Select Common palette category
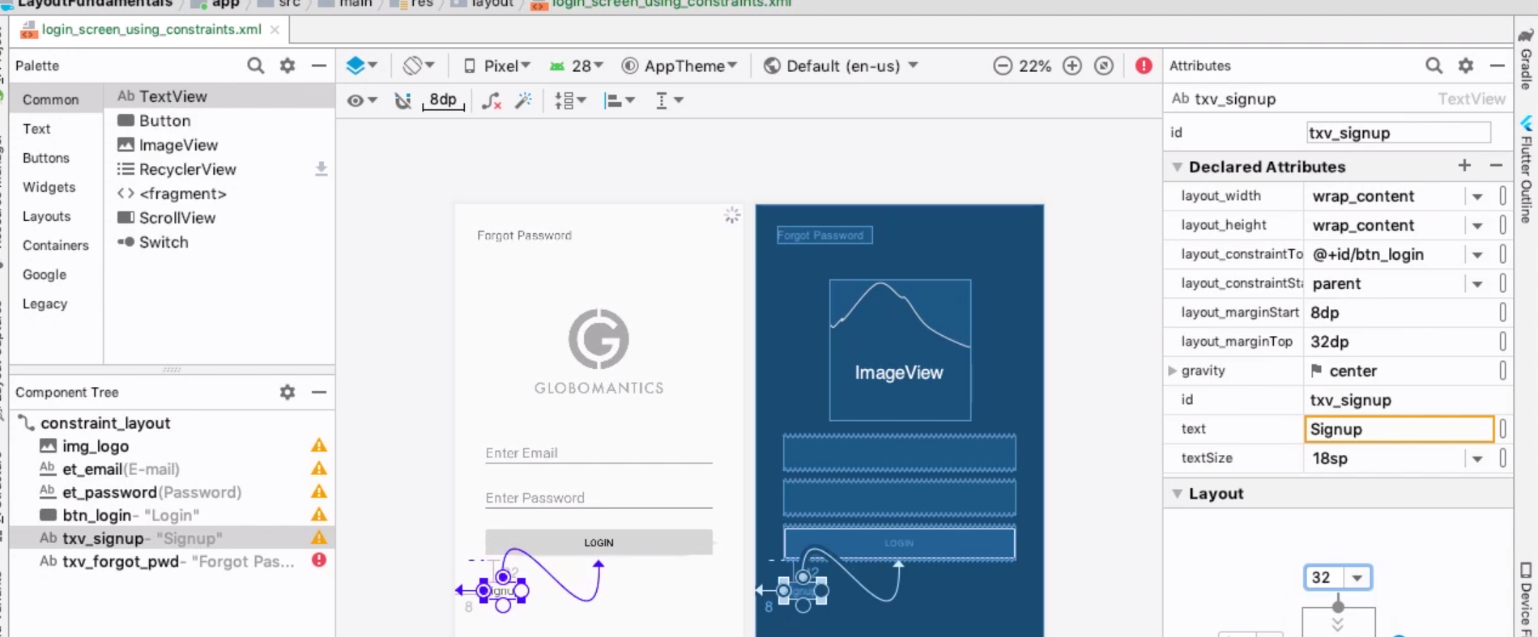Viewport: 1538px width, 637px height. pos(51,100)
